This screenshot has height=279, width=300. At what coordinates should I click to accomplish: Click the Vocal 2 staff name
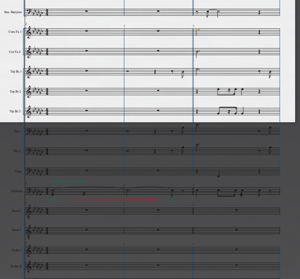(16, 230)
